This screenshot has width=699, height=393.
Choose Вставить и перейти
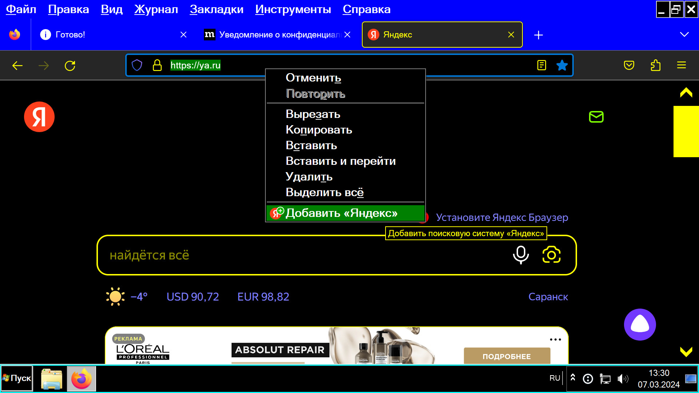[x=345, y=161]
